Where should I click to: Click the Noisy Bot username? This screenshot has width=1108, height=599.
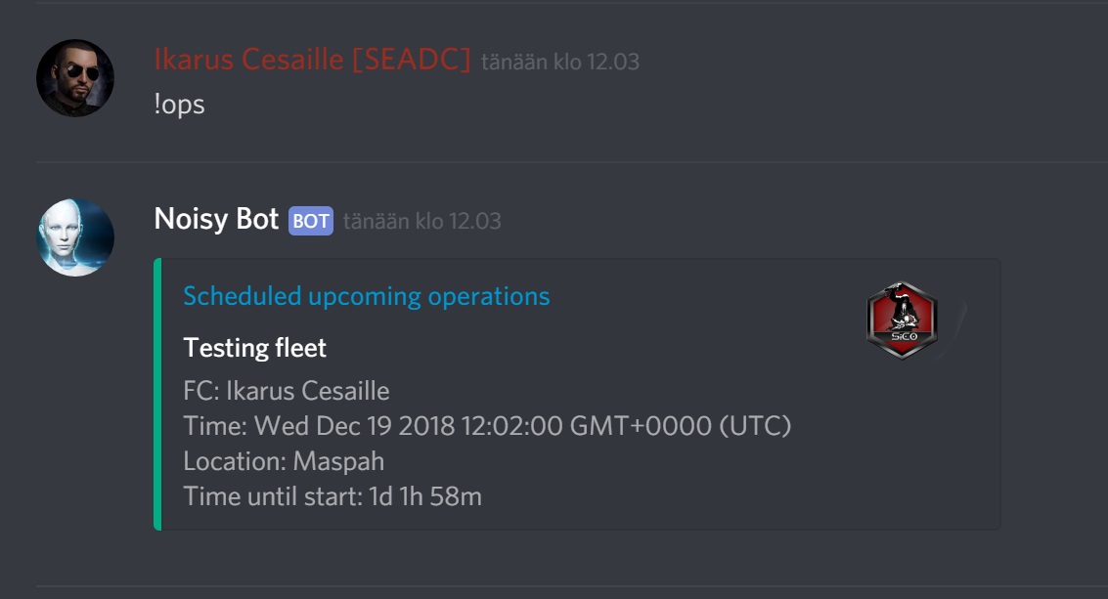pos(216,220)
